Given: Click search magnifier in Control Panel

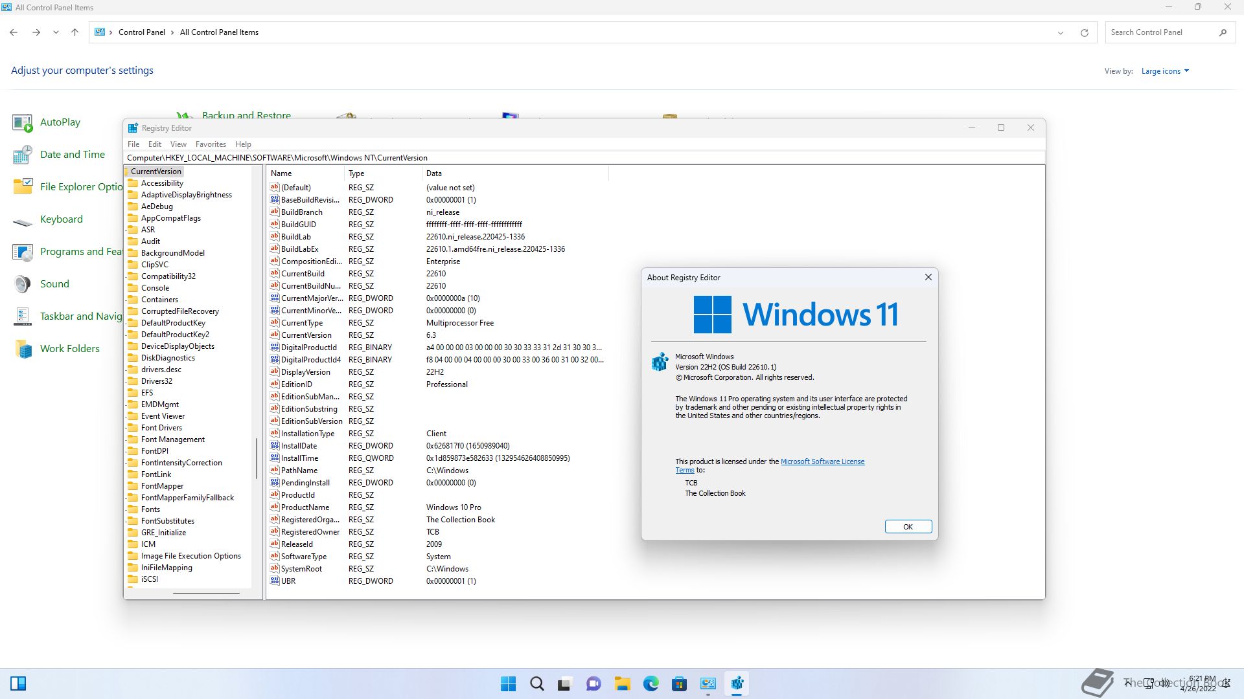Looking at the screenshot, I should click(x=1223, y=32).
